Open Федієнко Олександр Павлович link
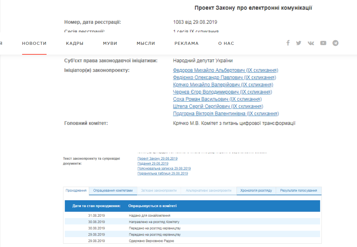This screenshot has height=247, width=357. 224,77
